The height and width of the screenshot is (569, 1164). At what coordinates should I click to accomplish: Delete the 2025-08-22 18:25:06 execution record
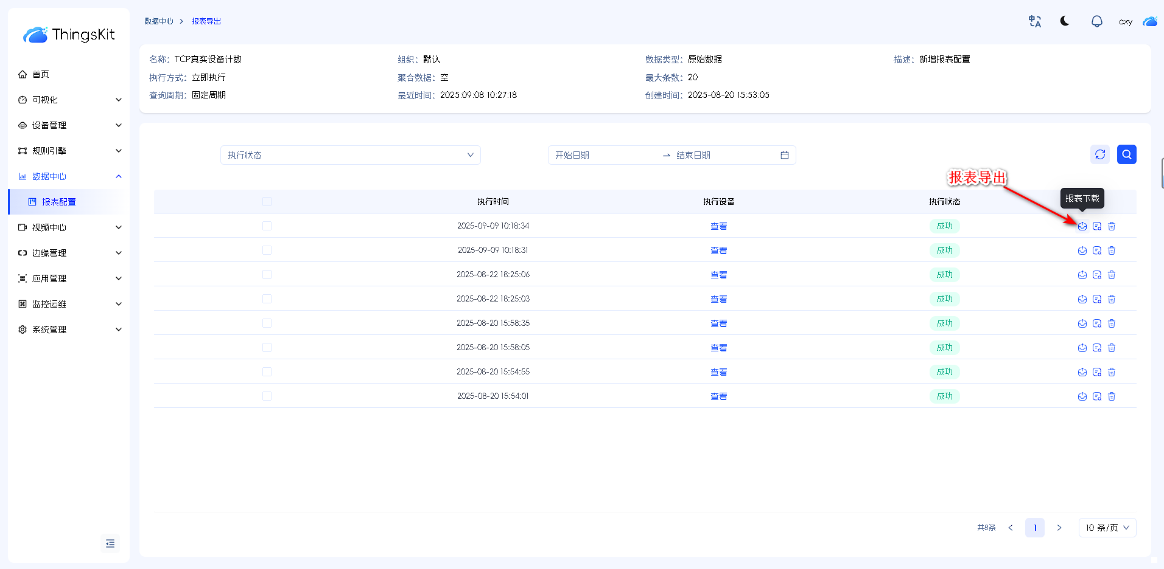(x=1111, y=275)
